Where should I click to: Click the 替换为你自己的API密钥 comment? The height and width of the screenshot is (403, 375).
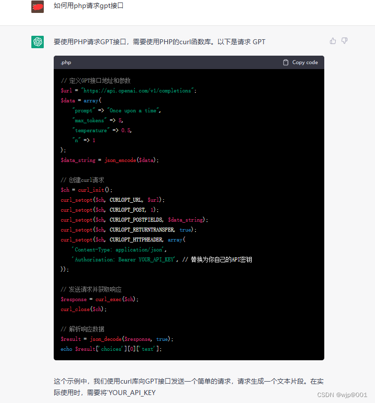(217, 259)
